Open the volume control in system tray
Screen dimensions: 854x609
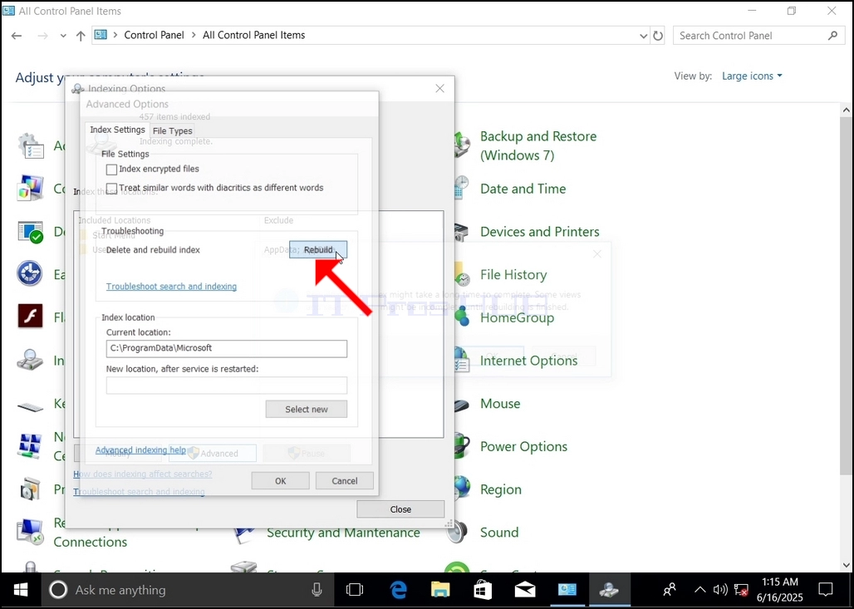coord(720,590)
